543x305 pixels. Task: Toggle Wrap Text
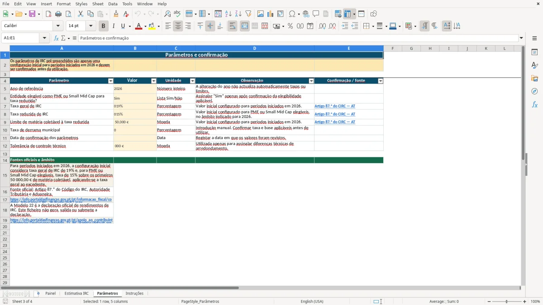pyautogui.click(x=232, y=26)
